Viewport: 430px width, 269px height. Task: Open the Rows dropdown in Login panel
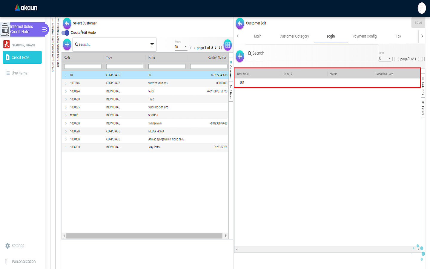385,58
